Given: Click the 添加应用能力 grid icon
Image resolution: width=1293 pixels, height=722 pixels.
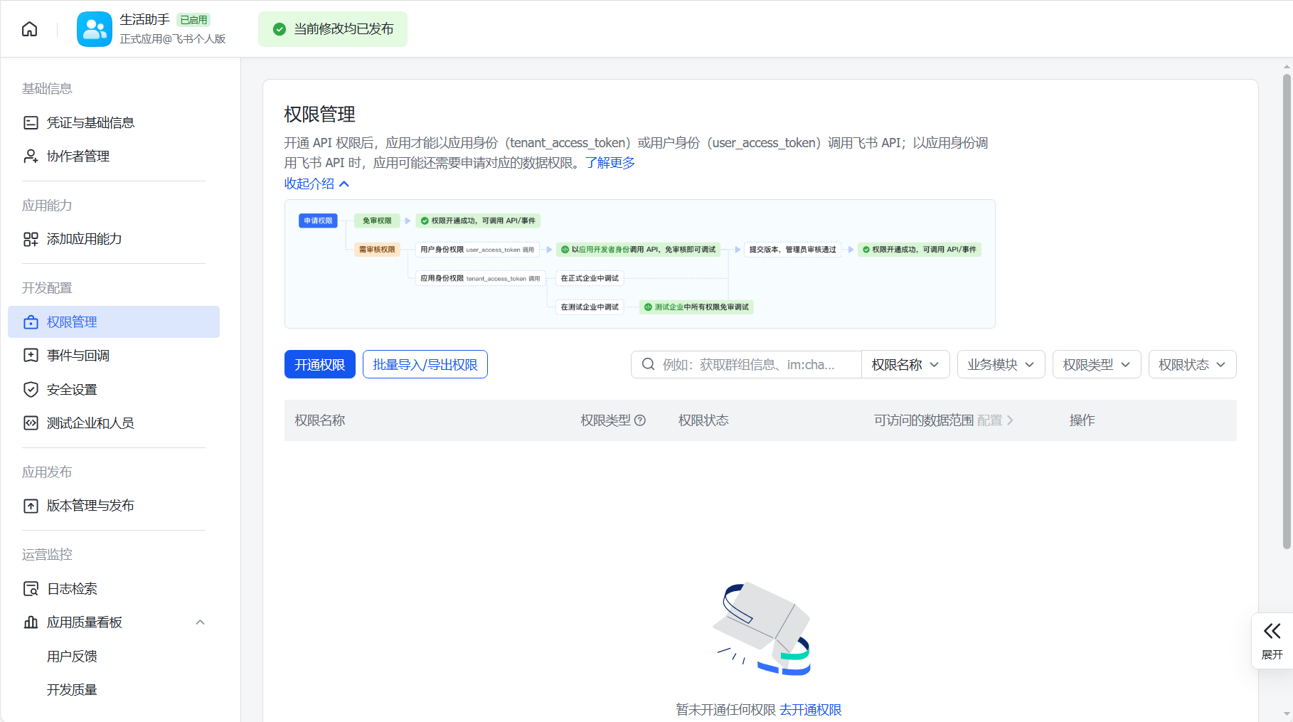Looking at the screenshot, I should tap(31, 239).
